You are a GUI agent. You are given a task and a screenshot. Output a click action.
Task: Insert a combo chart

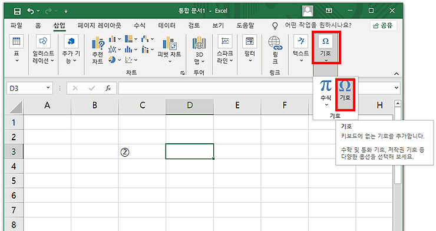pos(147,49)
